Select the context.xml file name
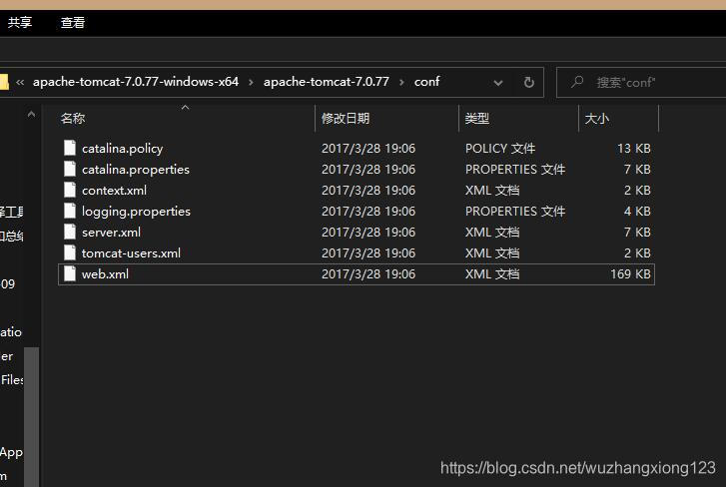Screen dimensions: 726x487 click(115, 190)
